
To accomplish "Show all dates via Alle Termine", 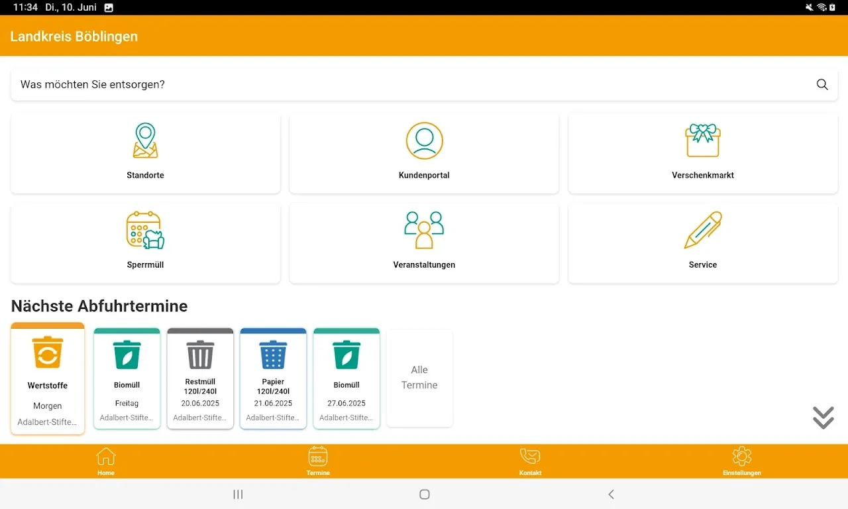I will click(419, 378).
